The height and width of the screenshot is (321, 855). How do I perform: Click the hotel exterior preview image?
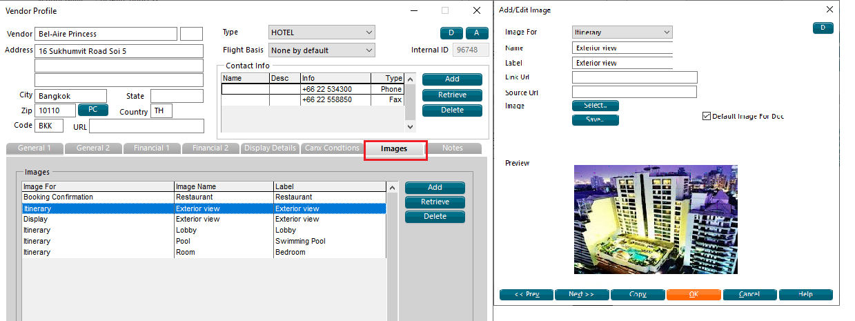(656, 220)
